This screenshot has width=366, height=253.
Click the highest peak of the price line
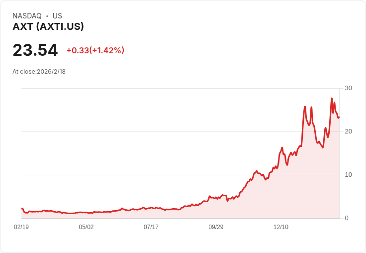[x=332, y=99]
